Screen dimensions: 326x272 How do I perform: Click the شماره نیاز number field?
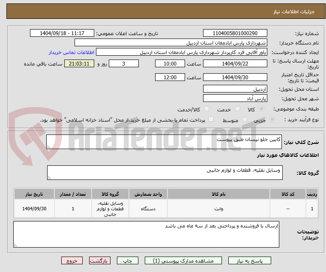[235, 33]
